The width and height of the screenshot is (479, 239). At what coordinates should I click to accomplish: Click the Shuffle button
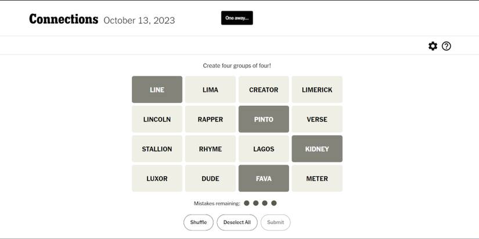point(199,222)
